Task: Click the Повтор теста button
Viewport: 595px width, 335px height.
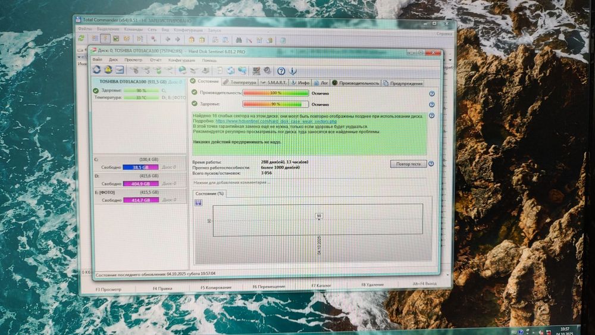Action: [408, 164]
